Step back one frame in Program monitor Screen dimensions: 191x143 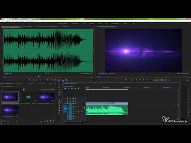click(x=140, y=80)
